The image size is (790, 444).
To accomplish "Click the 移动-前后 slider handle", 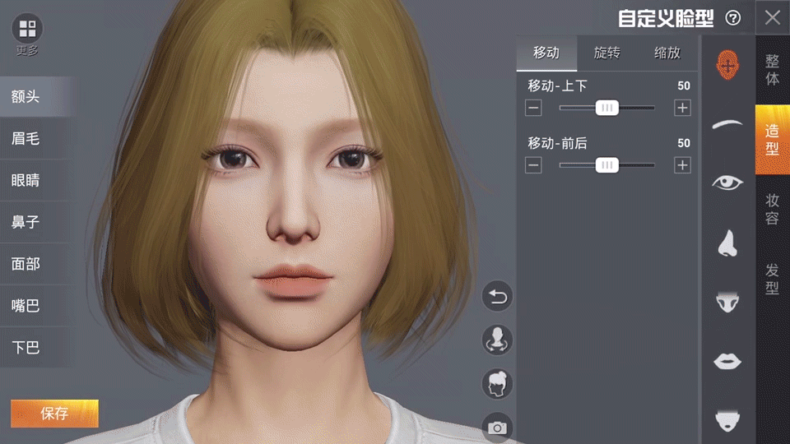I will coord(607,165).
